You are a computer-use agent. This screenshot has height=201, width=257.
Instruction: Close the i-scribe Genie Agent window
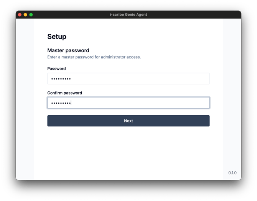[x=20, y=15]
